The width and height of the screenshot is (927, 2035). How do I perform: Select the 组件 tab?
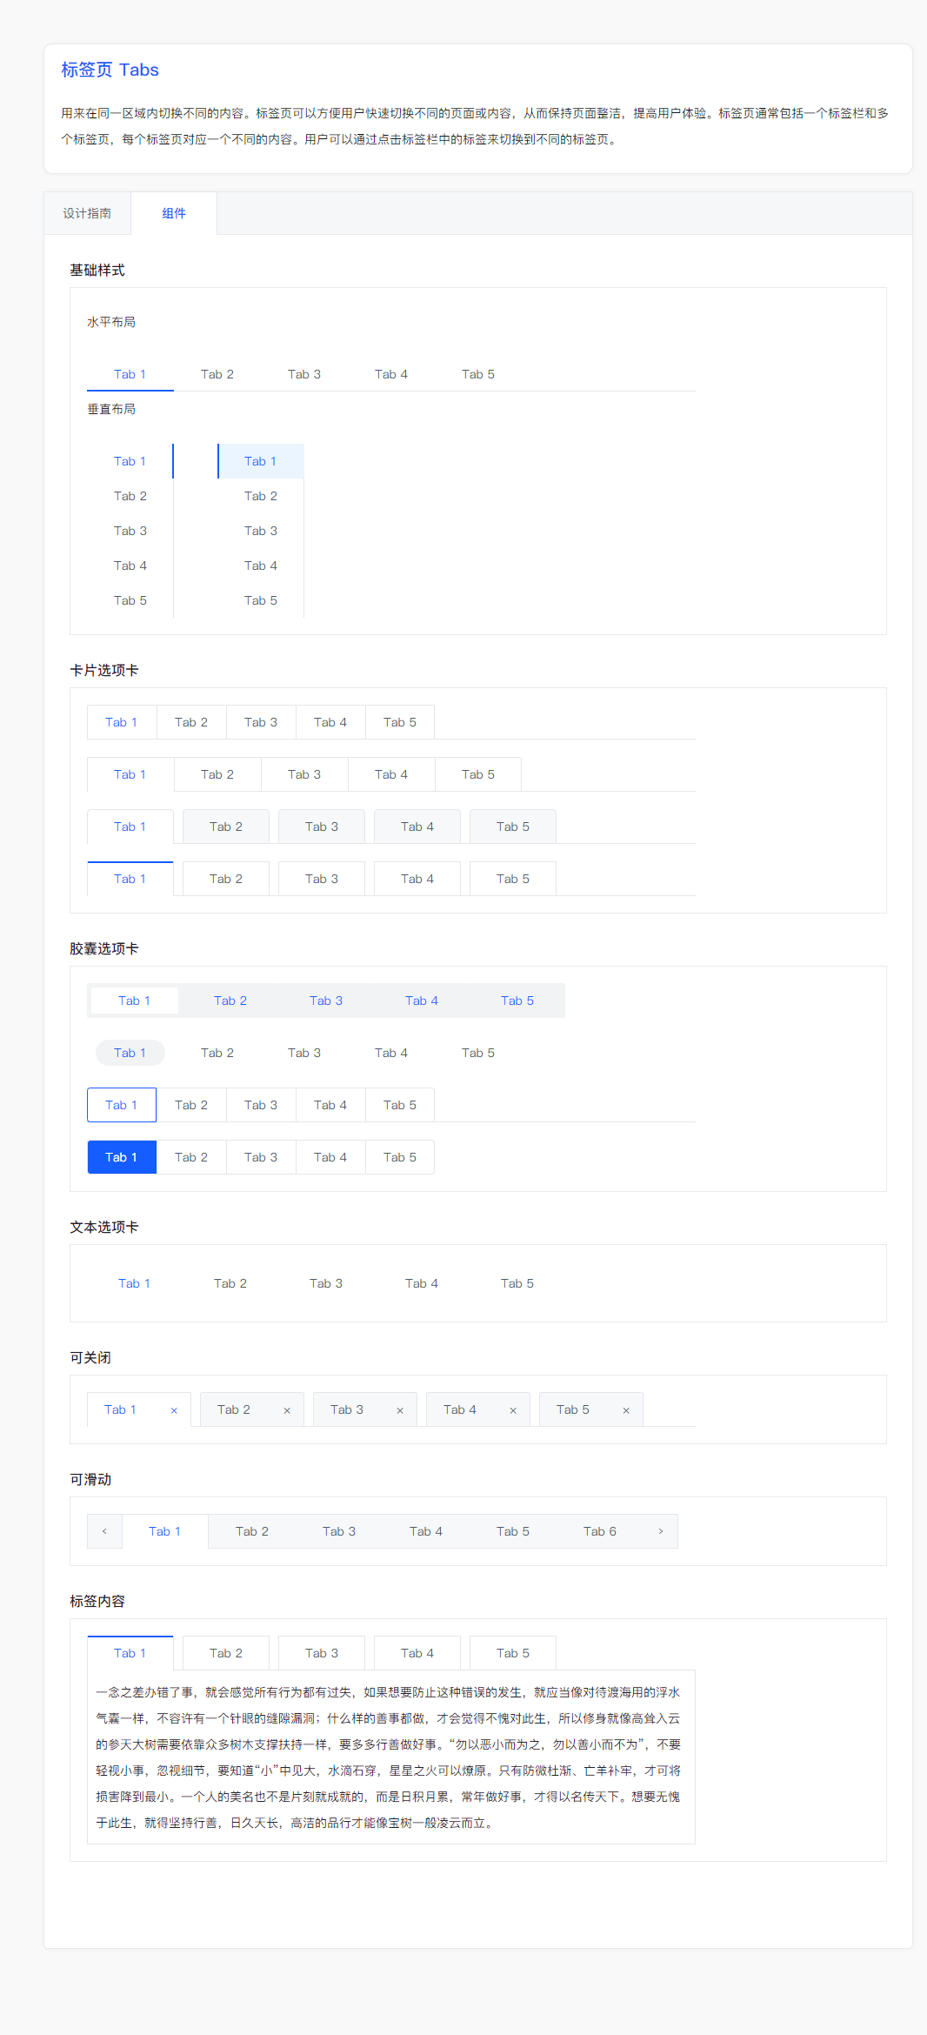(x=174, y=213)
